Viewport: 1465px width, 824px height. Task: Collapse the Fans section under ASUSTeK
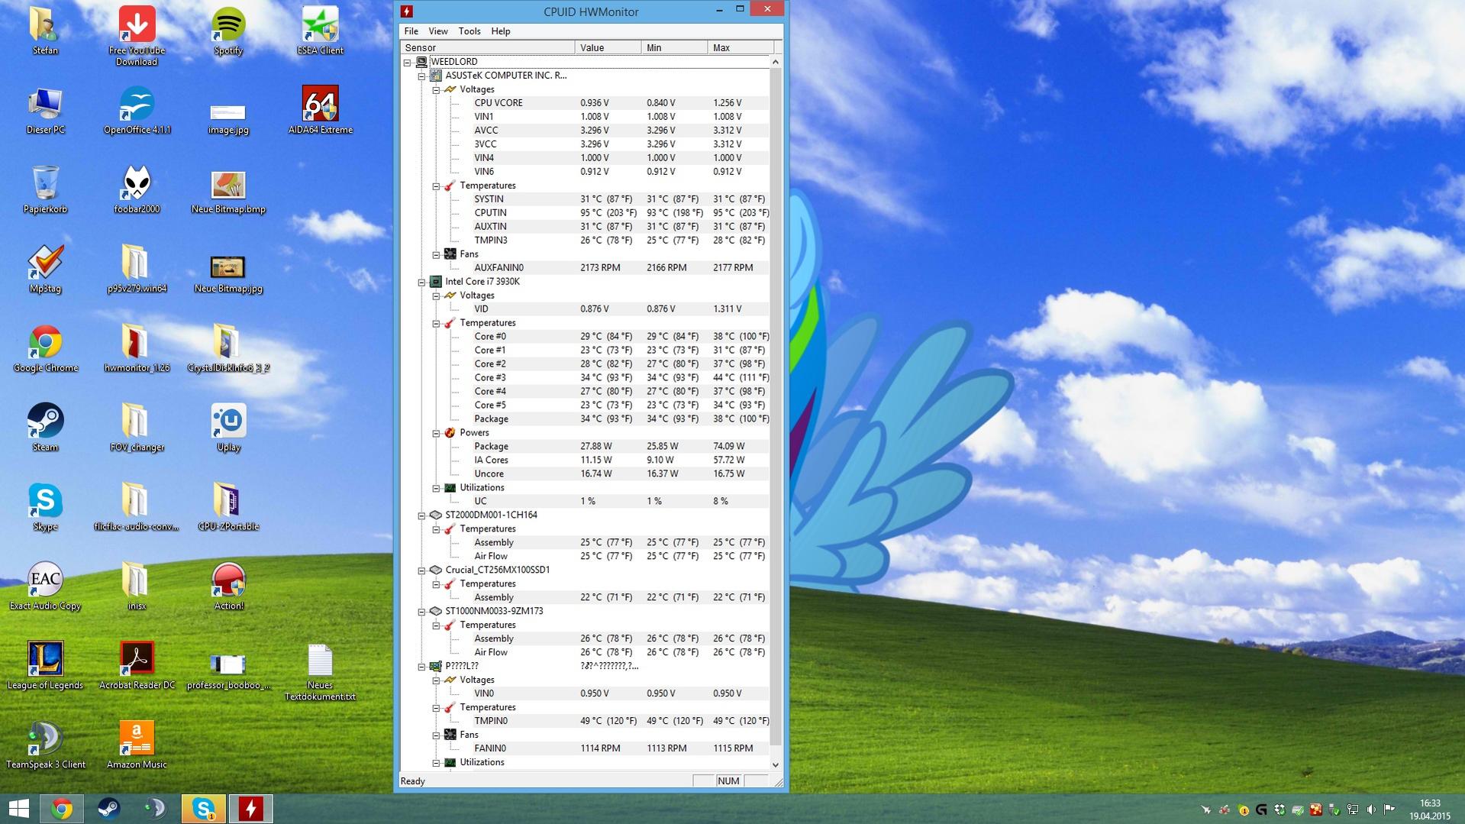tap(436, 254)
